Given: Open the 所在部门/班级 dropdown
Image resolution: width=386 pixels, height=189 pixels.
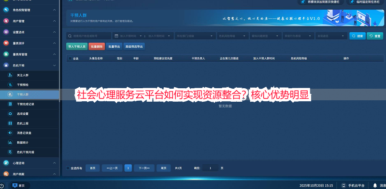Looking at the screenshot, I should pyautogui.click(x=195, y=36).
